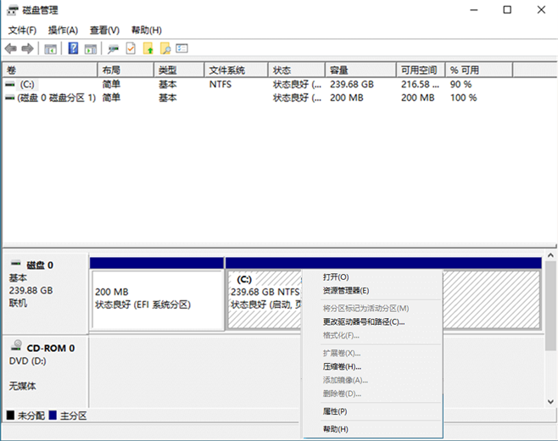Click the show/hide console tree icon
The height and width of the screenshot is (441, 558).
click(x=51, y=49)
